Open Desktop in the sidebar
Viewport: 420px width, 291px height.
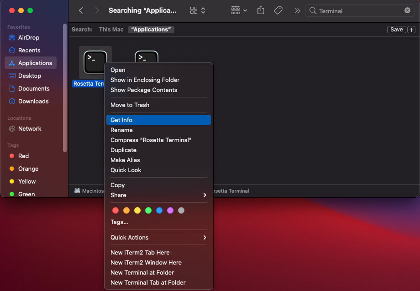[x=31, y=76]
